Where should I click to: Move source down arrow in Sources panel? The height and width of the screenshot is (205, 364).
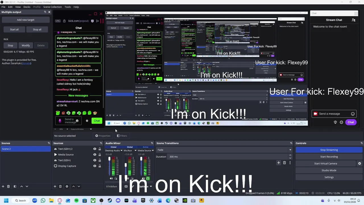79,186
